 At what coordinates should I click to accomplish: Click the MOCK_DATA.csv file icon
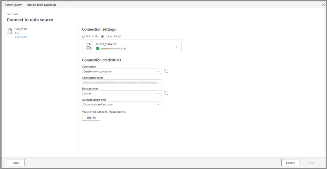89,46
